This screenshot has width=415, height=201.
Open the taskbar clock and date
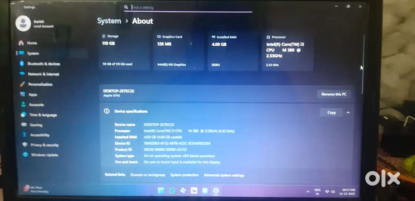[x=348, y=192]
